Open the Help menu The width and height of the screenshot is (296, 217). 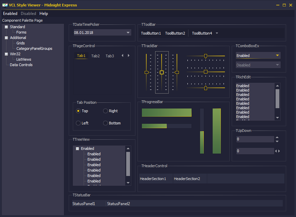[44, 14]
